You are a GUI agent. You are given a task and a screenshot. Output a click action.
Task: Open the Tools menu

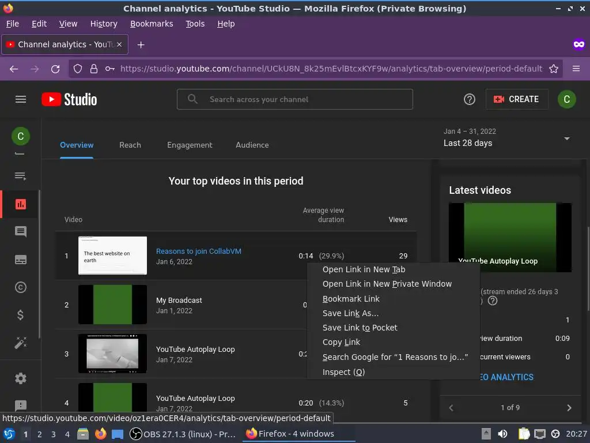click(195, 24)
